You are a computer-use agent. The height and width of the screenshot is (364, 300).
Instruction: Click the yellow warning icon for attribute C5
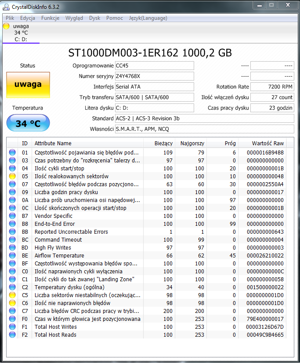pyautogui.click(x=12, y=295)
